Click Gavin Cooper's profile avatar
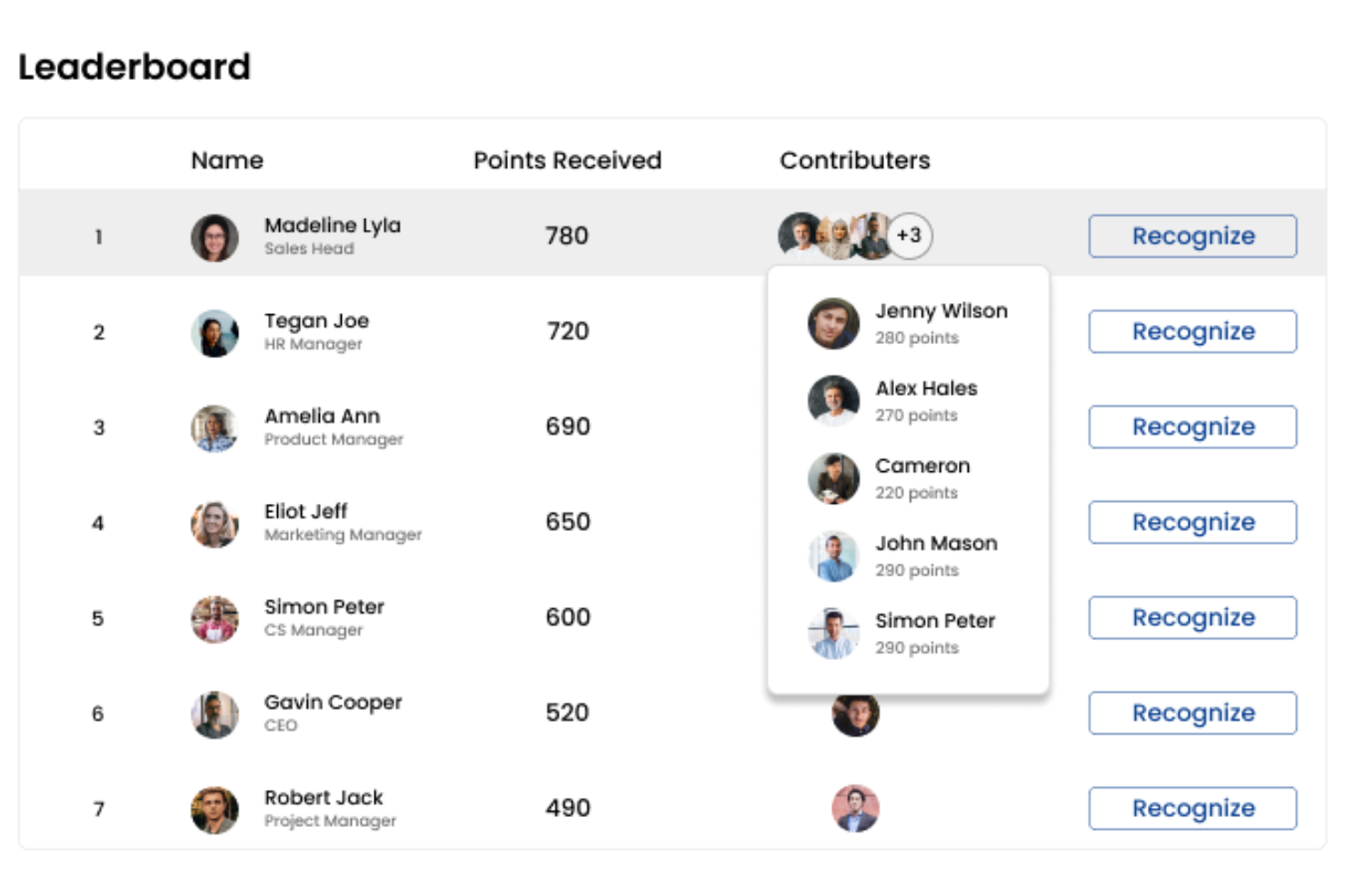Viewport: 1345px width, 896px height. pyautogui.click(x=214, y=714)
